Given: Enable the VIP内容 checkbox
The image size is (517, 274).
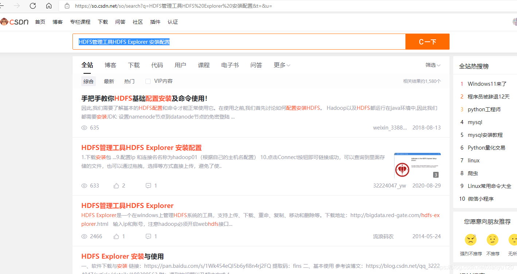Looking at the screenshot, I should (x=148, y=81).
